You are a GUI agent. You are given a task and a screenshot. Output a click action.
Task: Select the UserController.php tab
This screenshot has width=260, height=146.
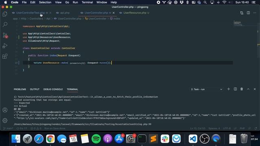pos(96,13)
